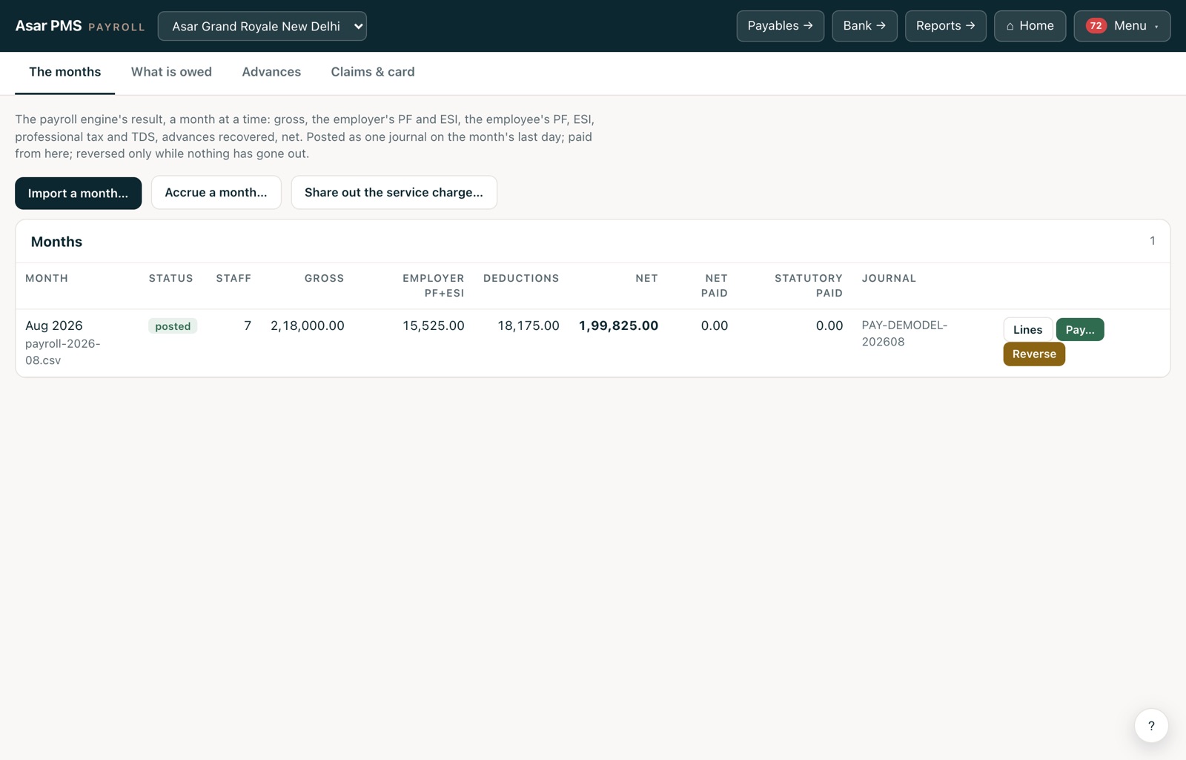This screenshot has height=760, width=1186.
Task: Click the STATUTORY PAID column header
Action: [809, 285]
